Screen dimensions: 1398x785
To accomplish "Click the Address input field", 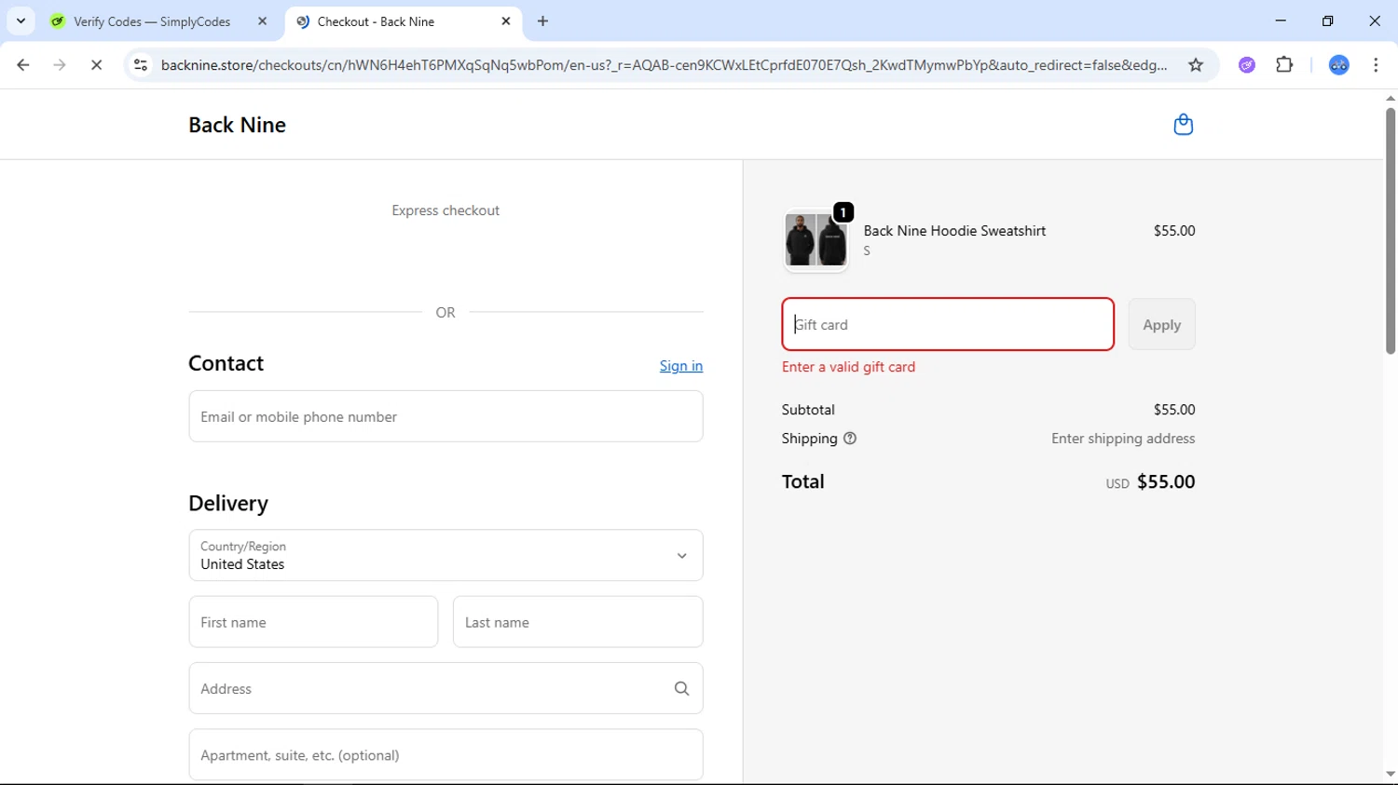I will (445, 689).
